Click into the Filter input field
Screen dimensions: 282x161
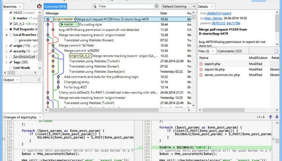click(126, 6)
